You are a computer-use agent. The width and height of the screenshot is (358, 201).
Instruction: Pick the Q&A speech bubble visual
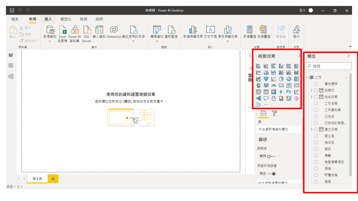pyautogui.click(x=266, y=98)
